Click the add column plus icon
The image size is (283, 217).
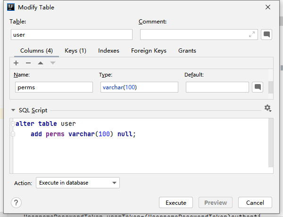point(16,63)
